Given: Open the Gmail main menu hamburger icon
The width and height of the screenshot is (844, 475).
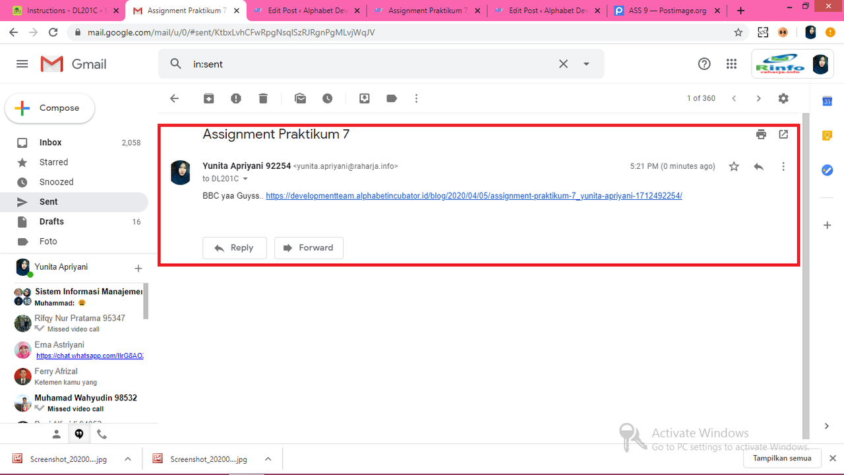Looking at the screenshot, I should 22,64.
